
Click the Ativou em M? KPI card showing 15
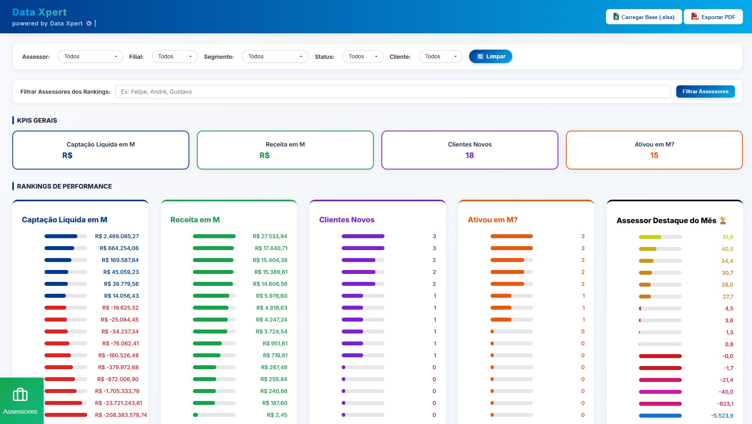(654, 150)
